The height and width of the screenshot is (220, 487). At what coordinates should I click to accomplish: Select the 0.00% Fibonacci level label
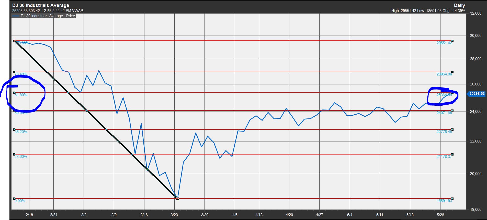(x=20, y=201)
